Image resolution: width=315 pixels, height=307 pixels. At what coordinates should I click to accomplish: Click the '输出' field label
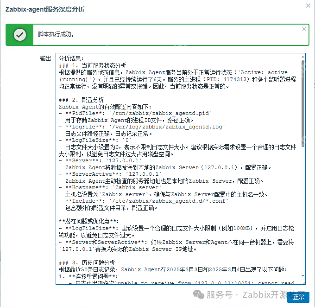(45, 58)
